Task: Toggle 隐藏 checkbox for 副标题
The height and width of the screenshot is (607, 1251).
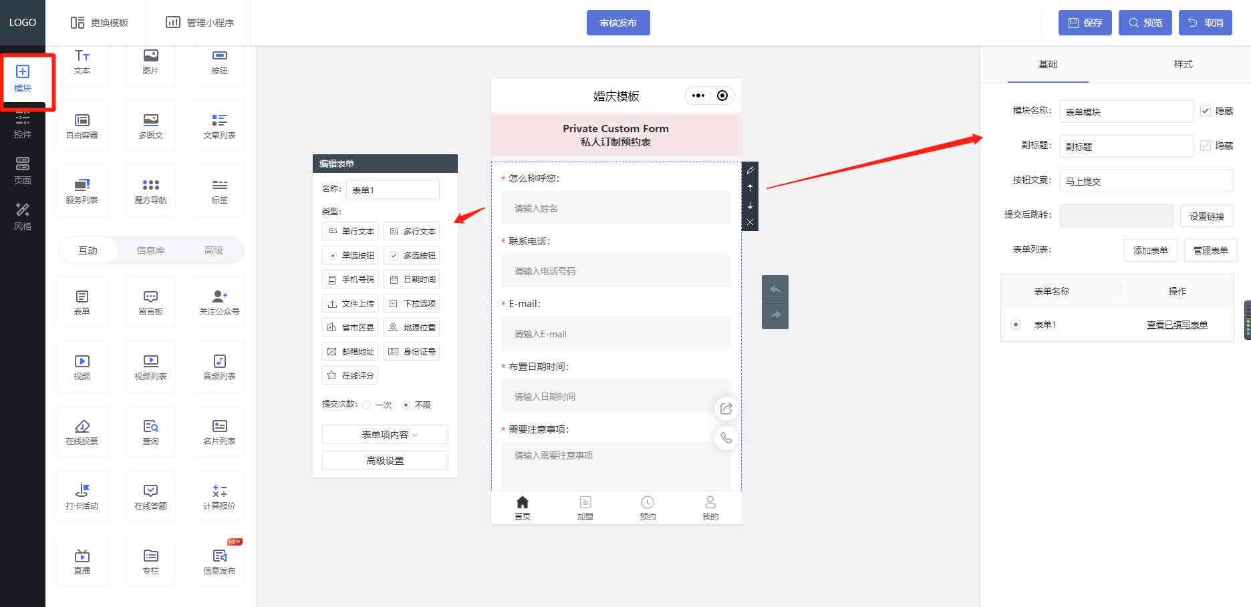Action: [x=1206, y=145]
